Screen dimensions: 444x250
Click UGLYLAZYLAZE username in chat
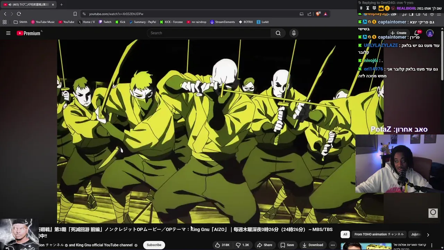pos(381,45)
